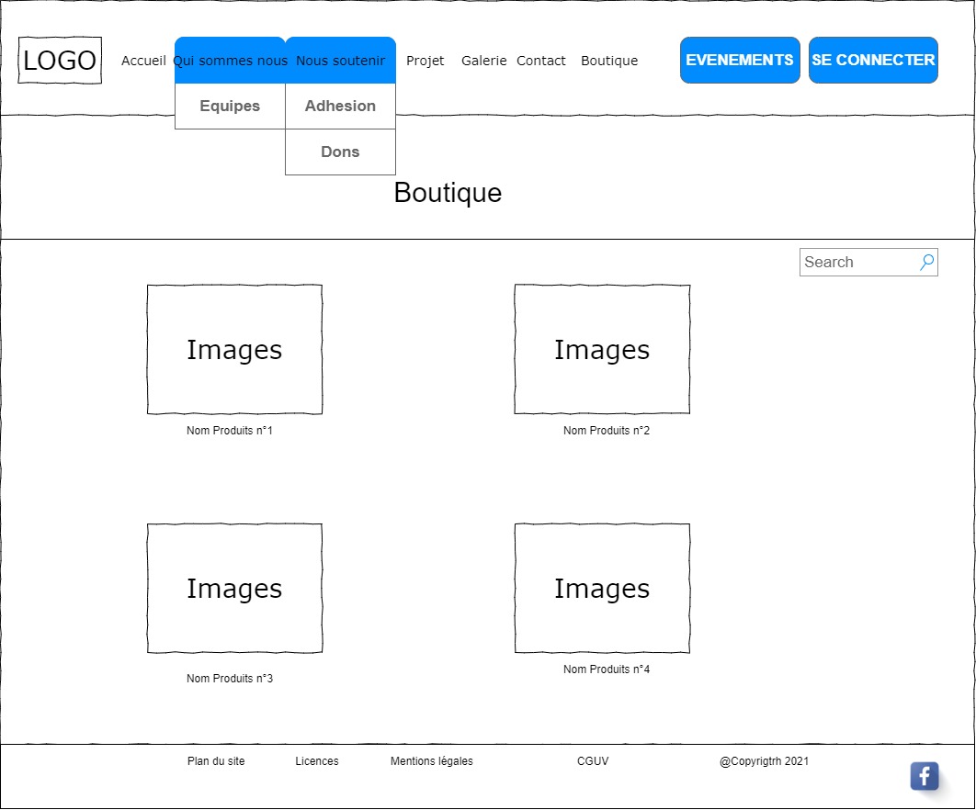The width and height of the screenshot is (976, 810).
Task: Click inside the Search field
Action: pyautogui.click(x=857, y=263)
